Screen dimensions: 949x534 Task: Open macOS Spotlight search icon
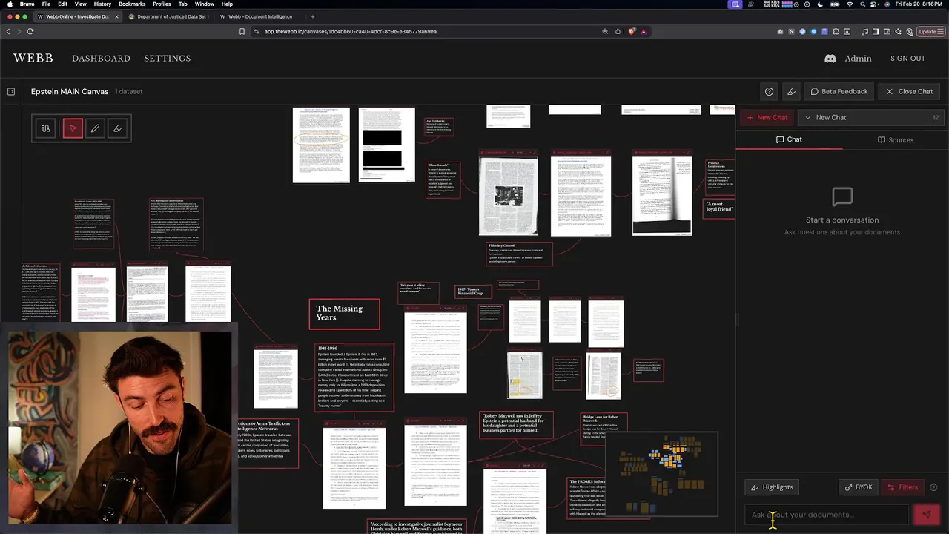(864, 4)
